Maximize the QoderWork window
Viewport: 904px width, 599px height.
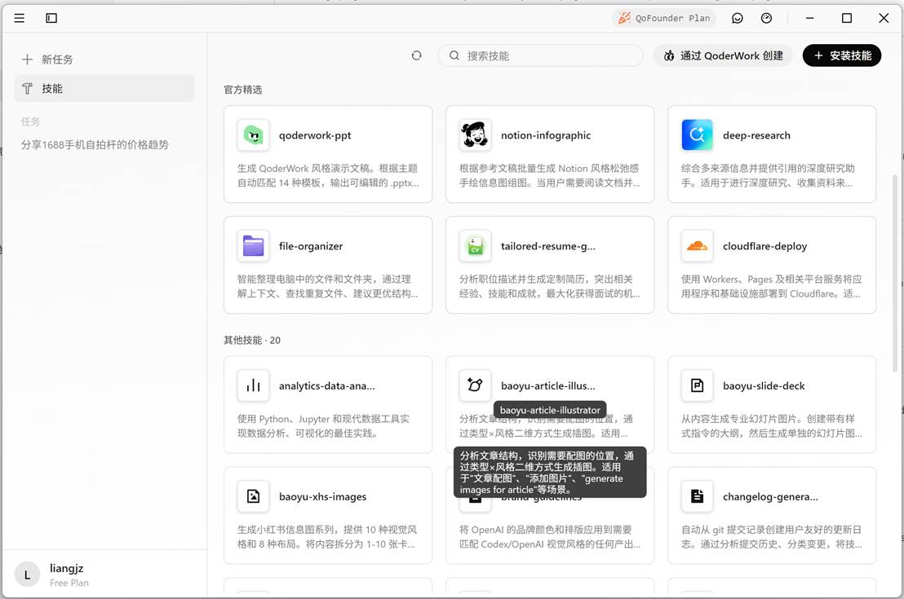847,18
